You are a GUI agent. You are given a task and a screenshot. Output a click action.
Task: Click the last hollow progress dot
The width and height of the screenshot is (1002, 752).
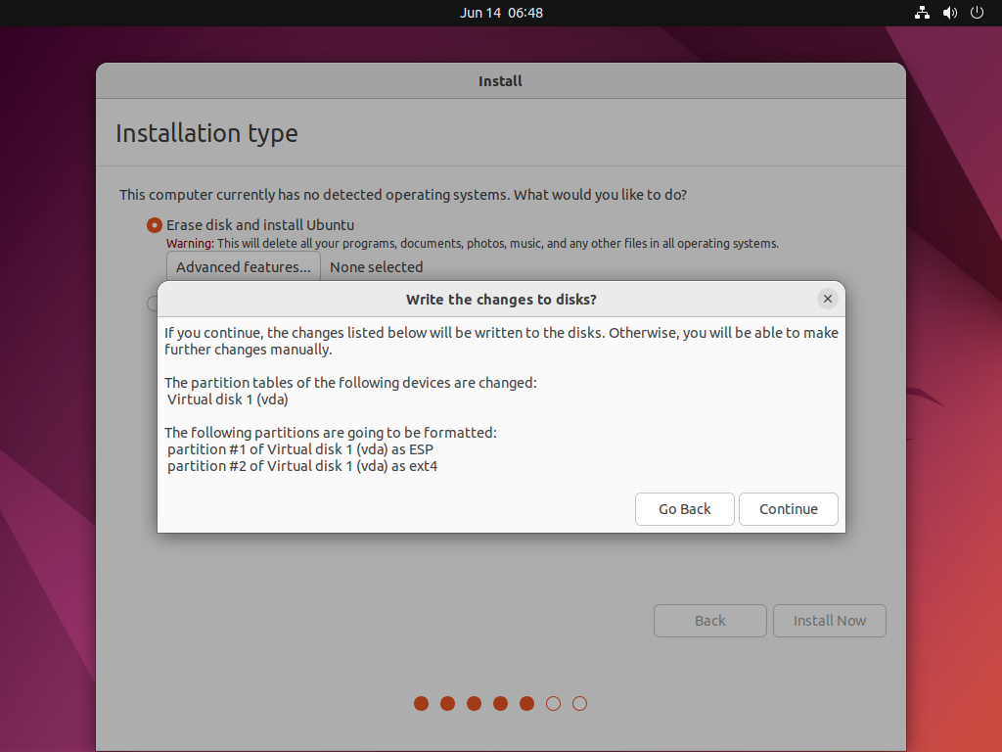pos(579,703)
